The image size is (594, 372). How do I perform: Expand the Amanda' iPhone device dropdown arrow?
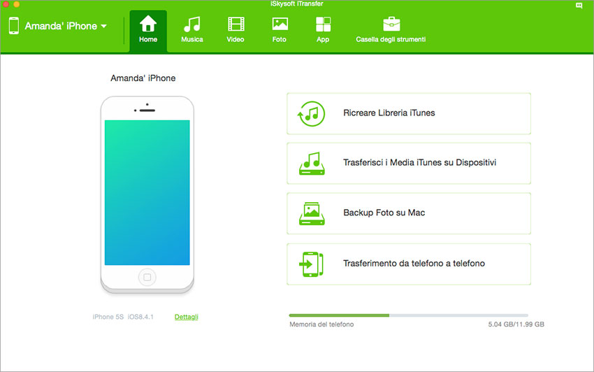pyautogui.click(x=104, y=26)
